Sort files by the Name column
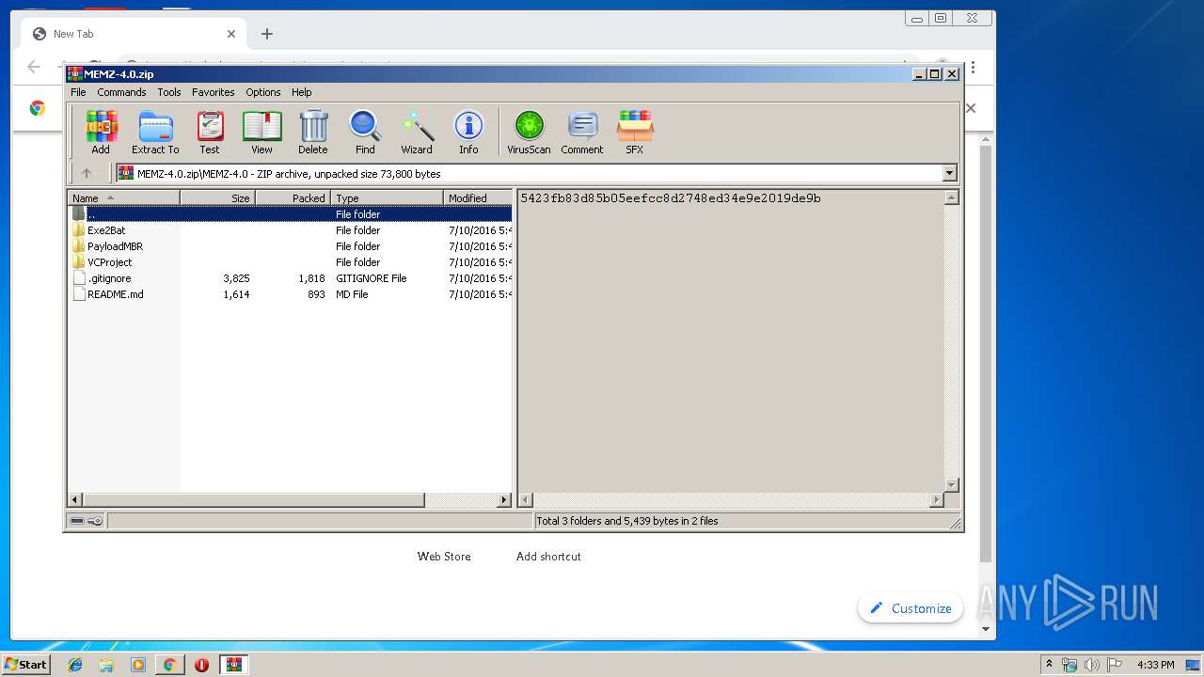Screen dimensions: 1204x677 click(x=123, y=198)
